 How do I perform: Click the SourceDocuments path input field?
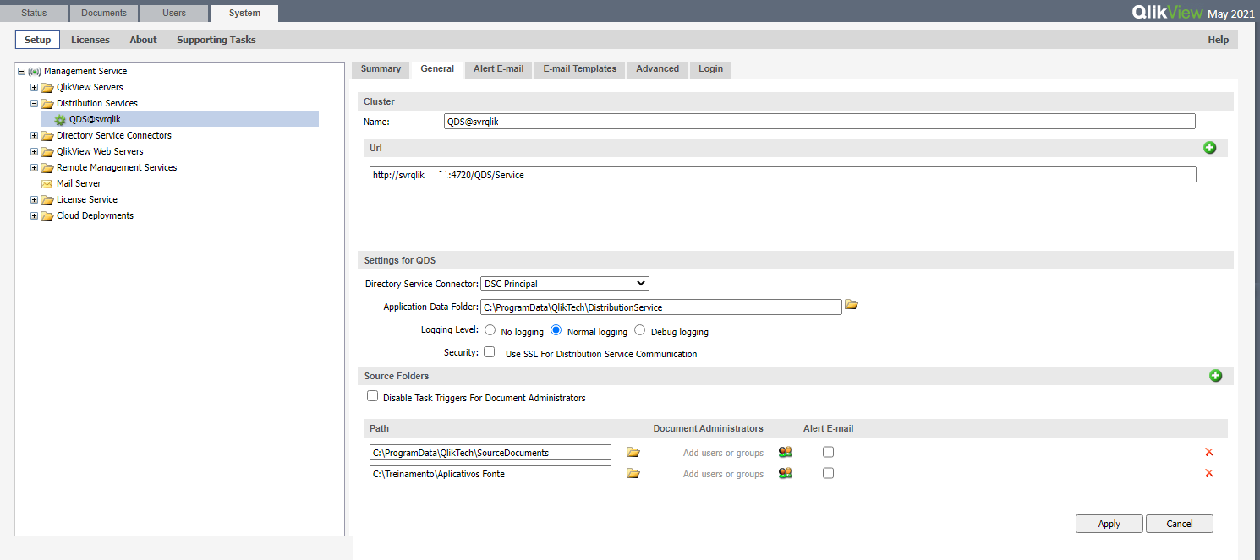(x=490, y=453)
